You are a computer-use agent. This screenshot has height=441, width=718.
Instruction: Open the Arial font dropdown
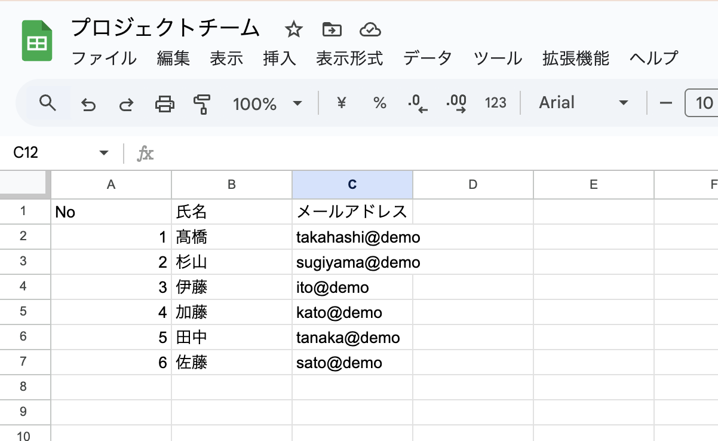click(583, 103)
